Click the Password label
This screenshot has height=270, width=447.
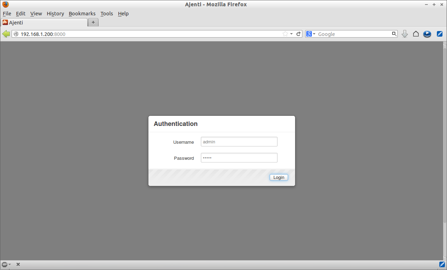184,158
